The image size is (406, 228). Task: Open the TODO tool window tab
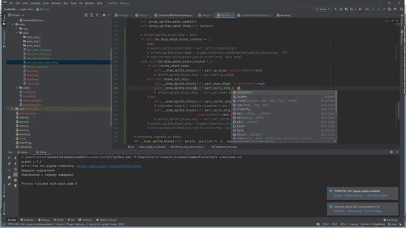click(58, 220)
